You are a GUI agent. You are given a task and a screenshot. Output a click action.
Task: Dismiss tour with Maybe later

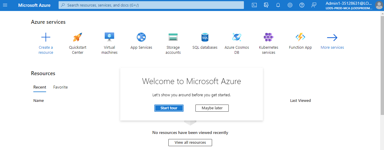(212, 108)
